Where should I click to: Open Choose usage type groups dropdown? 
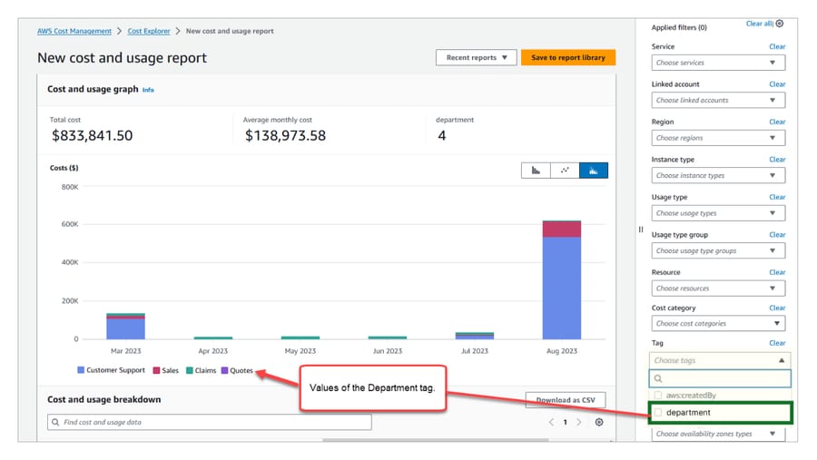[x=718, y=250]
